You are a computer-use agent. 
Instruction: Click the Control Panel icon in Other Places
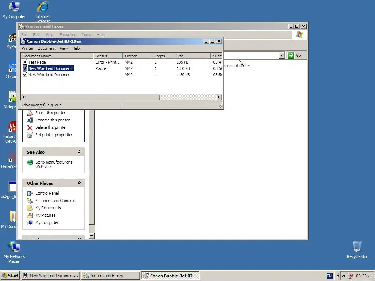click(30, 193)
